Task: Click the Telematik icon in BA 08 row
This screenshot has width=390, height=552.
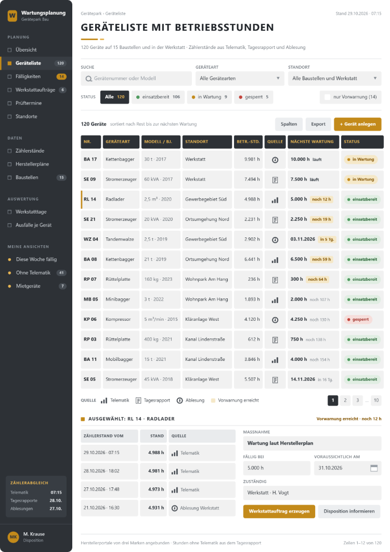Action: (275, 260)
